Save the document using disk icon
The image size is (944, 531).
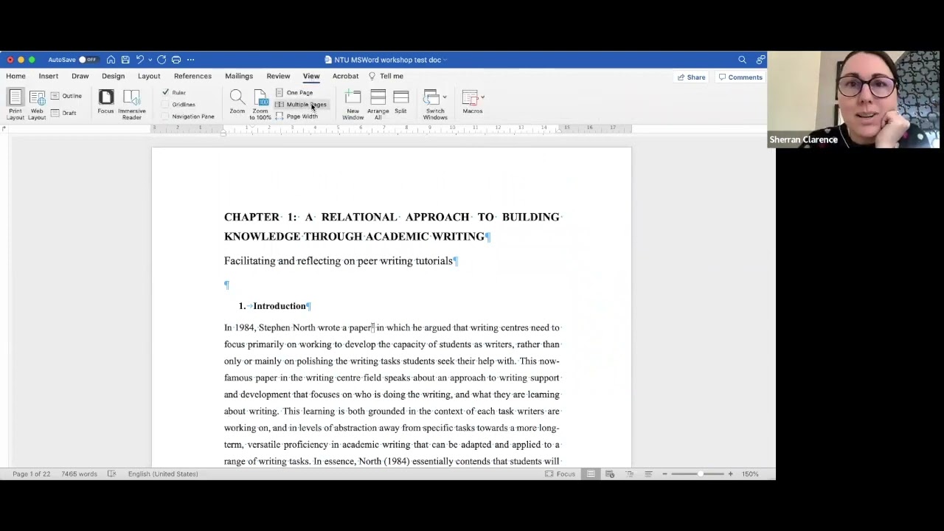125,60
